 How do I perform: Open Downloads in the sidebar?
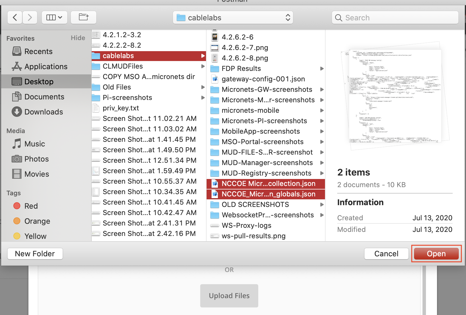click(x=37, y=112)
